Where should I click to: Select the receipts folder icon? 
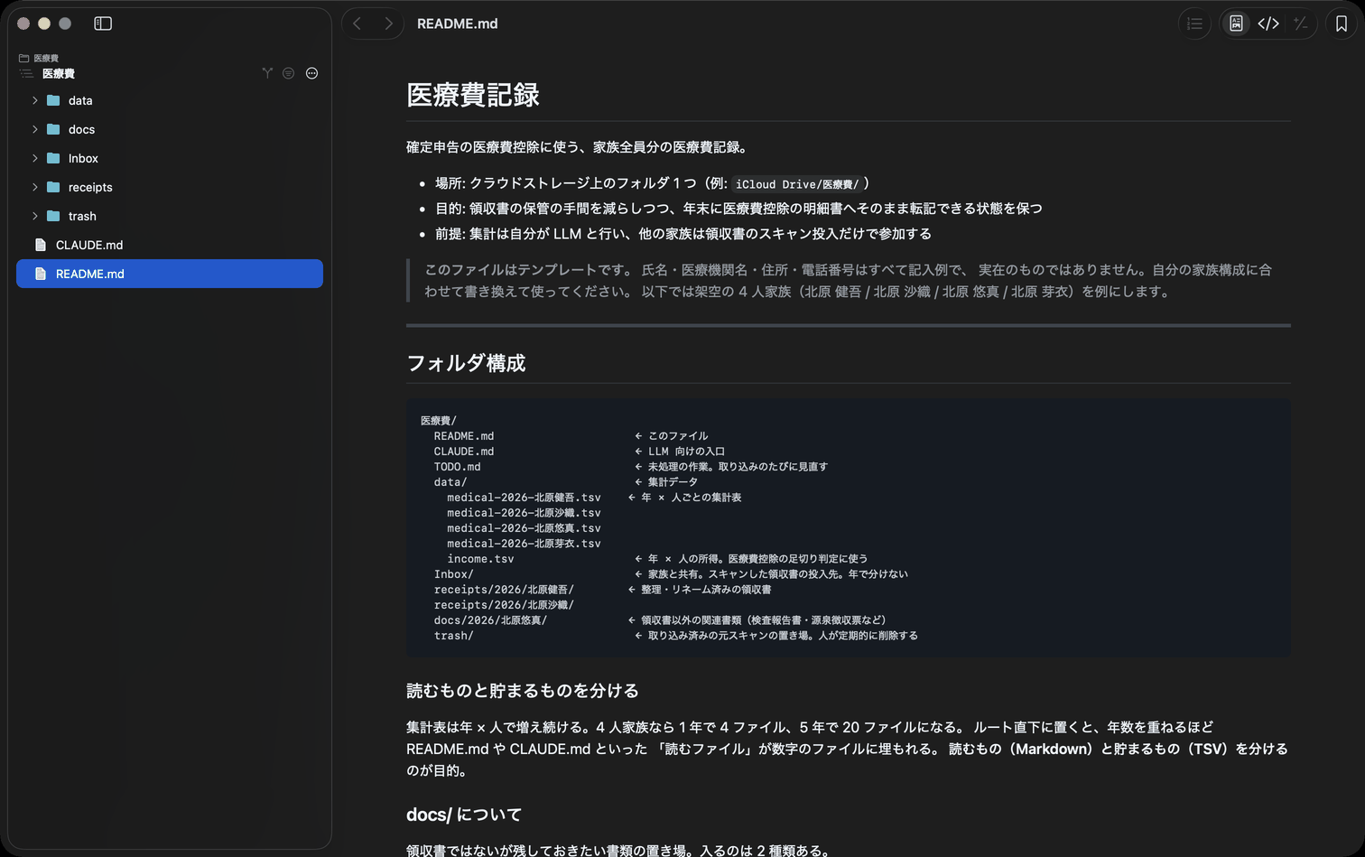[53, 187]
